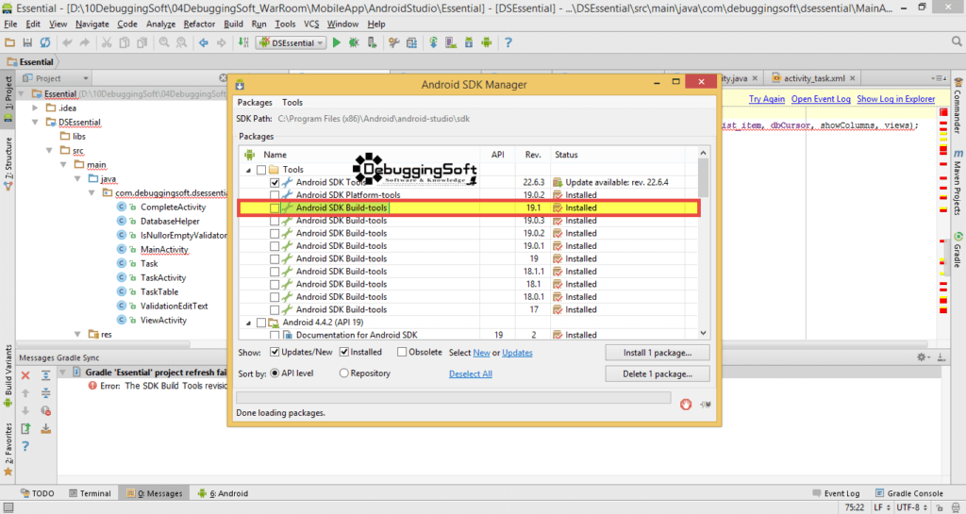Click Collapse All icon in Messages panel
The height and width of the screenshot is (514, 966).
click(45, 393)
